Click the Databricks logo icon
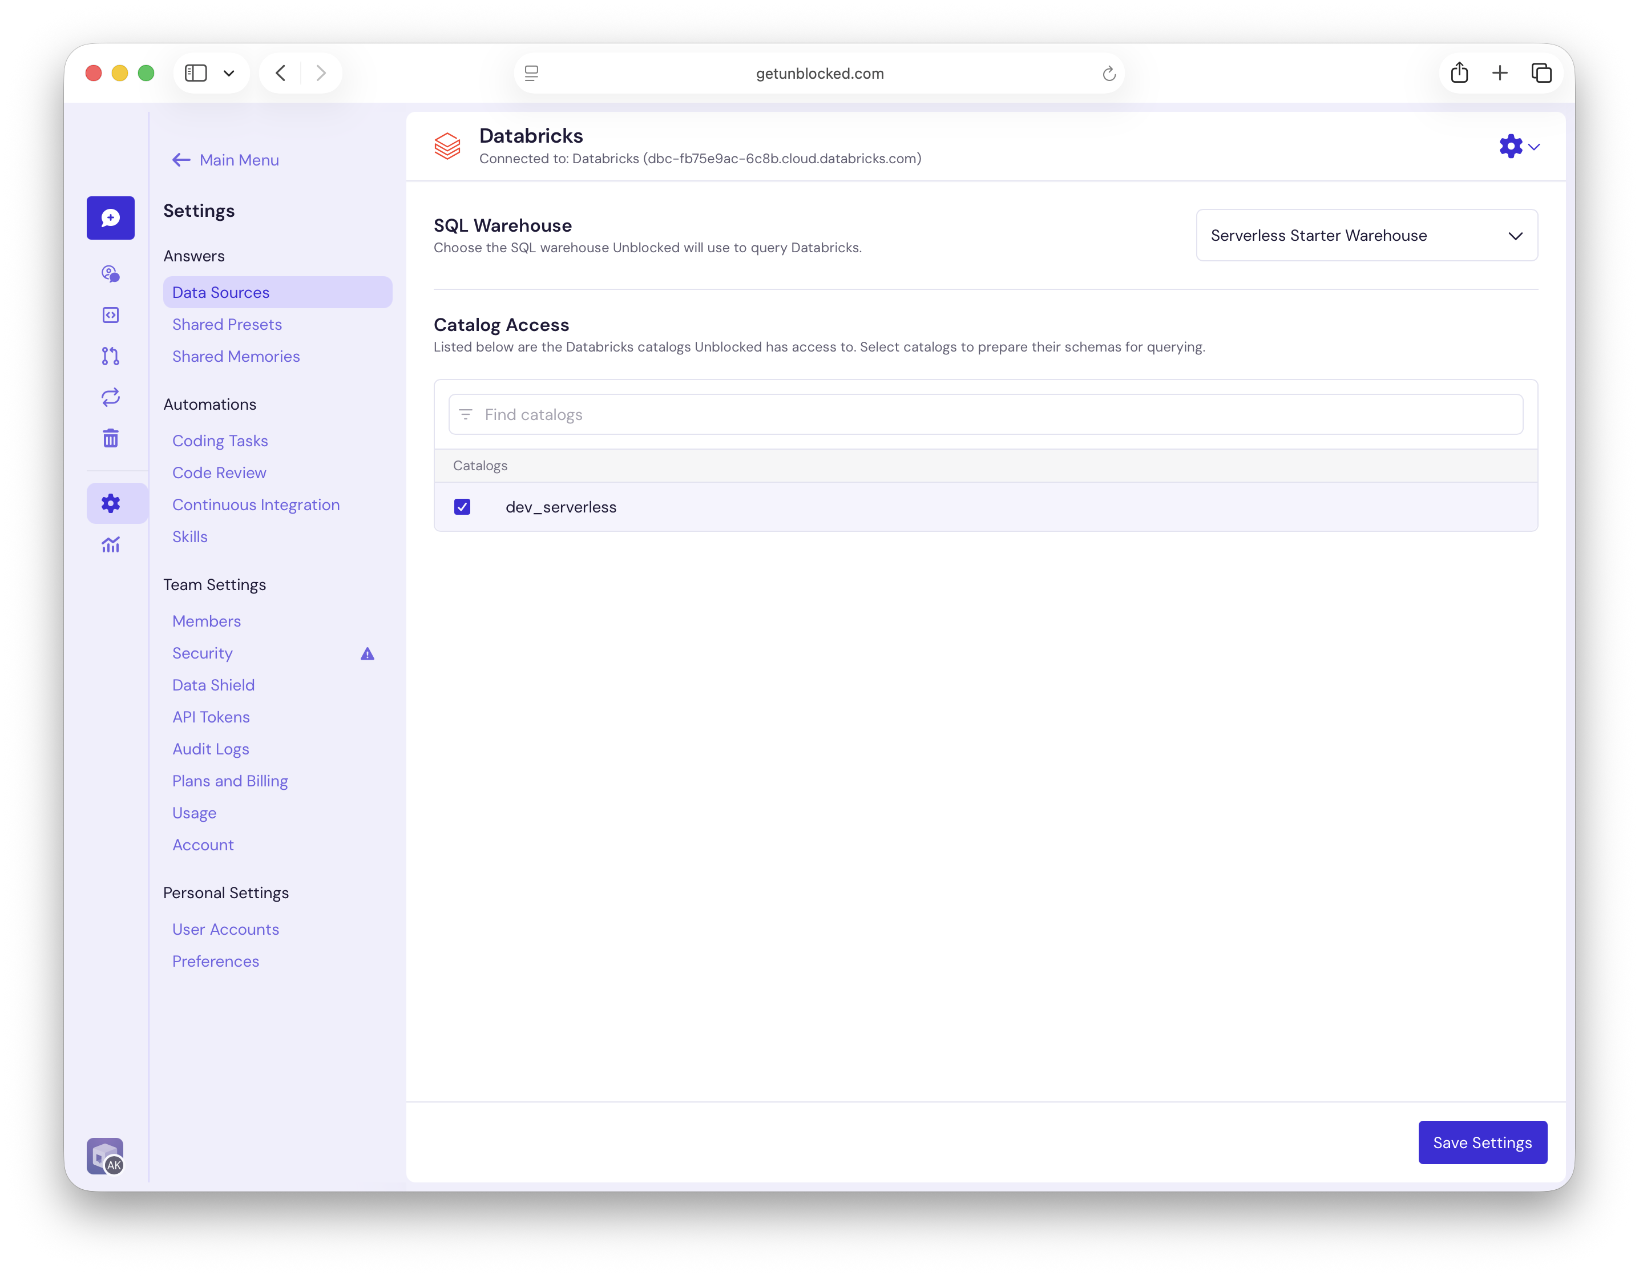The width and height of the screenshot is (1639, 1276). pos(447,146)
